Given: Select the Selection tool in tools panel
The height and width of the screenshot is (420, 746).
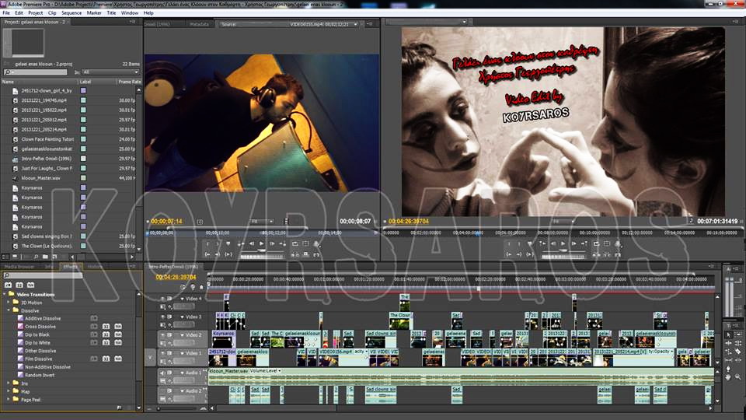Looking at the screenshot, I should (x=728, y=334).
